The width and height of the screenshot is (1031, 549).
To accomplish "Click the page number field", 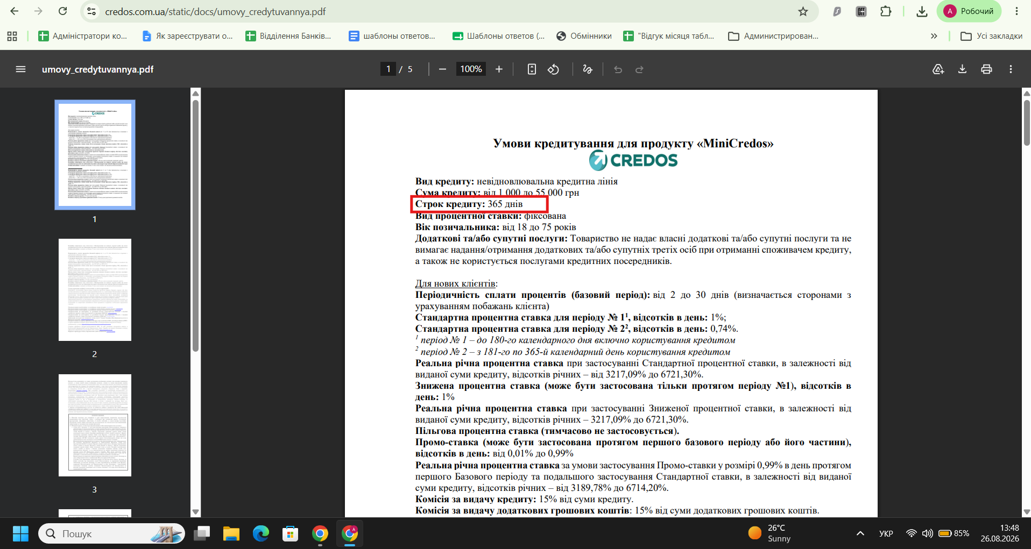I will pos(388,69).
